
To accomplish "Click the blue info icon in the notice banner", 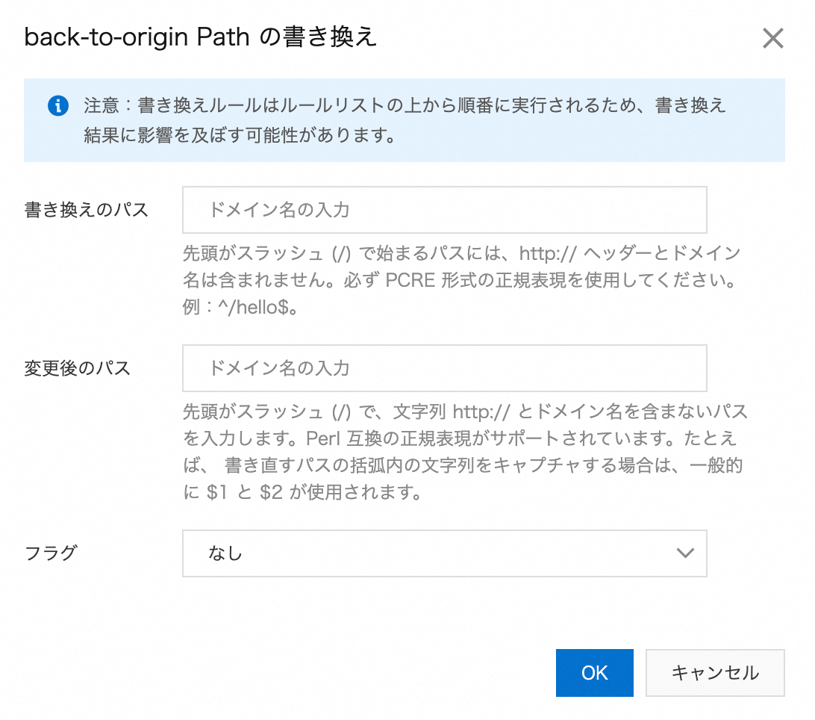I will 58,105.
